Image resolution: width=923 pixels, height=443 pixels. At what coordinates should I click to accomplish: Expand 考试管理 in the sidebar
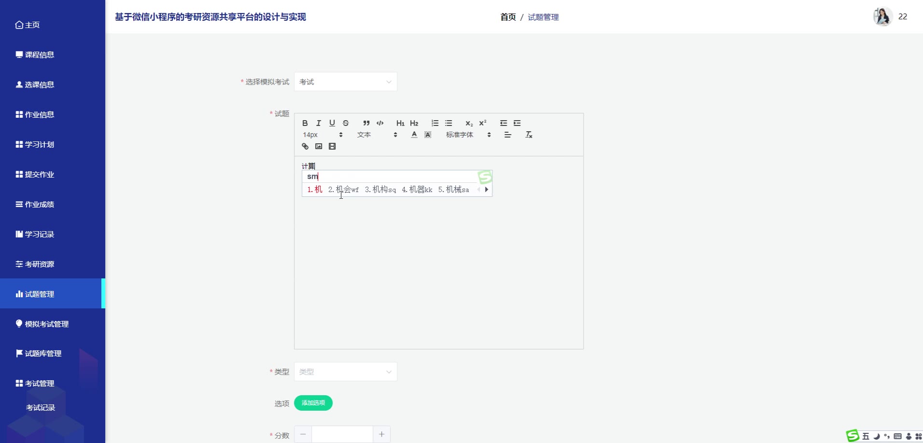(53, 383)
